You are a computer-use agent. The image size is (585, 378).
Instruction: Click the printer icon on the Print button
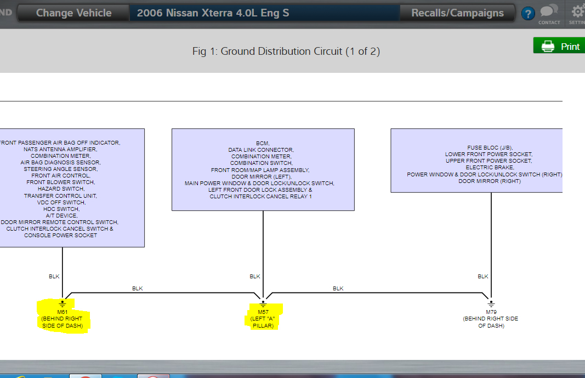(x=548, y=46)
